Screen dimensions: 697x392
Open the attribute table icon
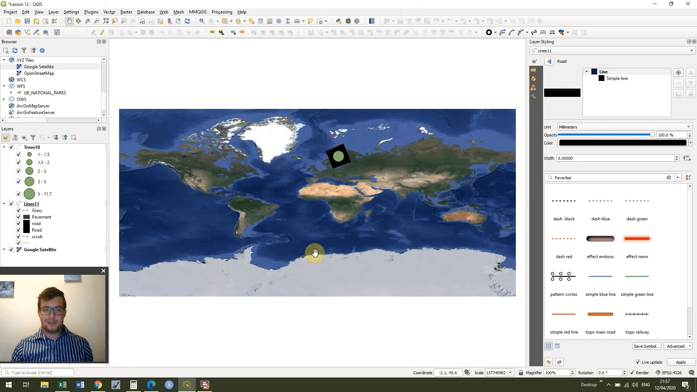[x=261, y=21]
